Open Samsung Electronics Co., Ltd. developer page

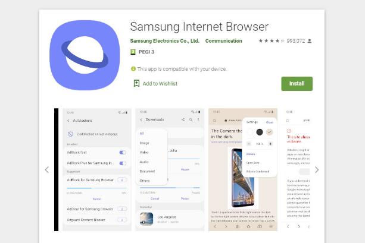coord(165,41)
